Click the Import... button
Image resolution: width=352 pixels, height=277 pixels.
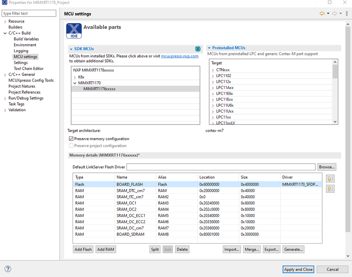tap(232, 250)
